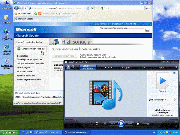Click the Internet Explorer stop icon

[x=97, y=8]
